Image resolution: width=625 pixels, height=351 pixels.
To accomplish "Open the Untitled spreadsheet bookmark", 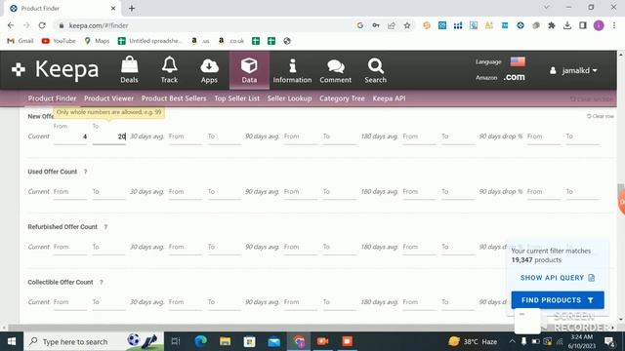I will [149, 41].
